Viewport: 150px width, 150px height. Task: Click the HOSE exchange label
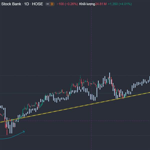click(37, 4)
